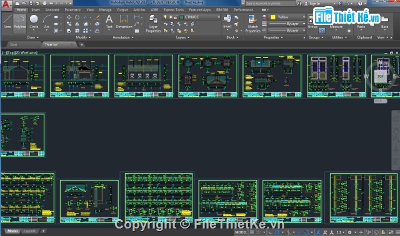
Task: Select the Polyline tool
Action: (19, 21)
